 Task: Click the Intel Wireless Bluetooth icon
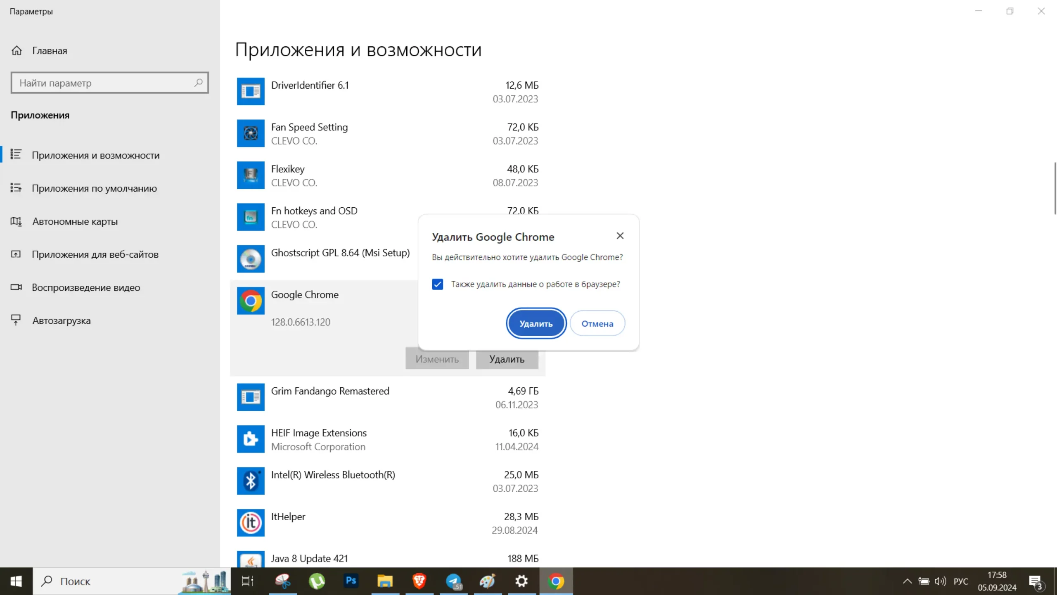[250, 481]
